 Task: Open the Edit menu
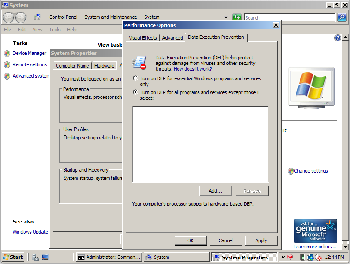[22, 30]
